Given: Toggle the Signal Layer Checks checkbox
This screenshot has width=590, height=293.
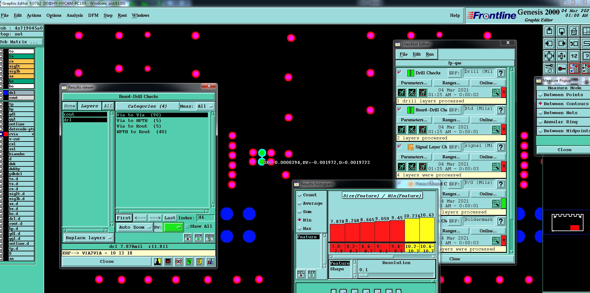Looking at the screenshot, I should pyautogui.click(x=400, y=146).
